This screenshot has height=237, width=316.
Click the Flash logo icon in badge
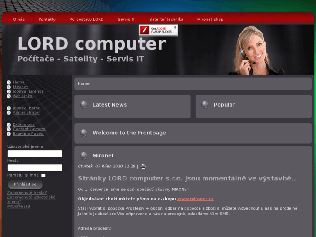pos(144,30)
